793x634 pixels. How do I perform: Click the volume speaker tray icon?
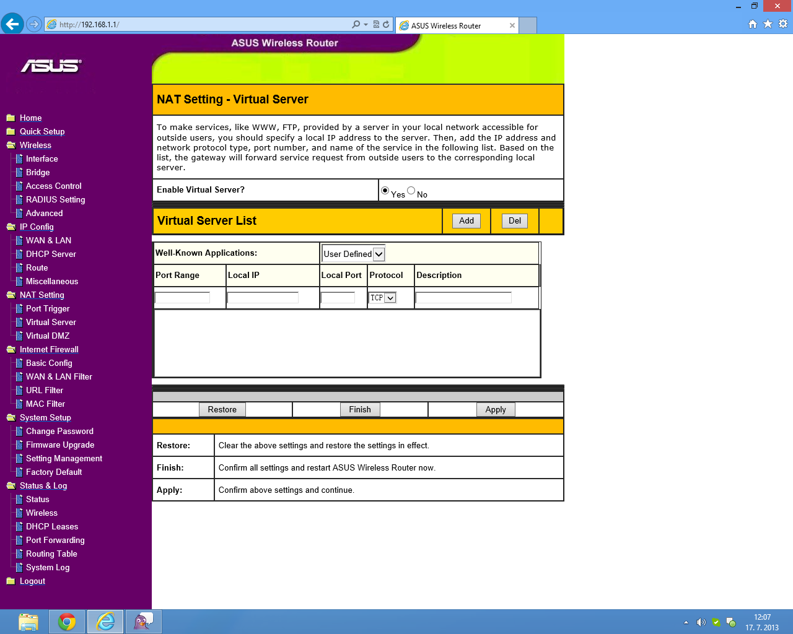(x=701, y=622)
